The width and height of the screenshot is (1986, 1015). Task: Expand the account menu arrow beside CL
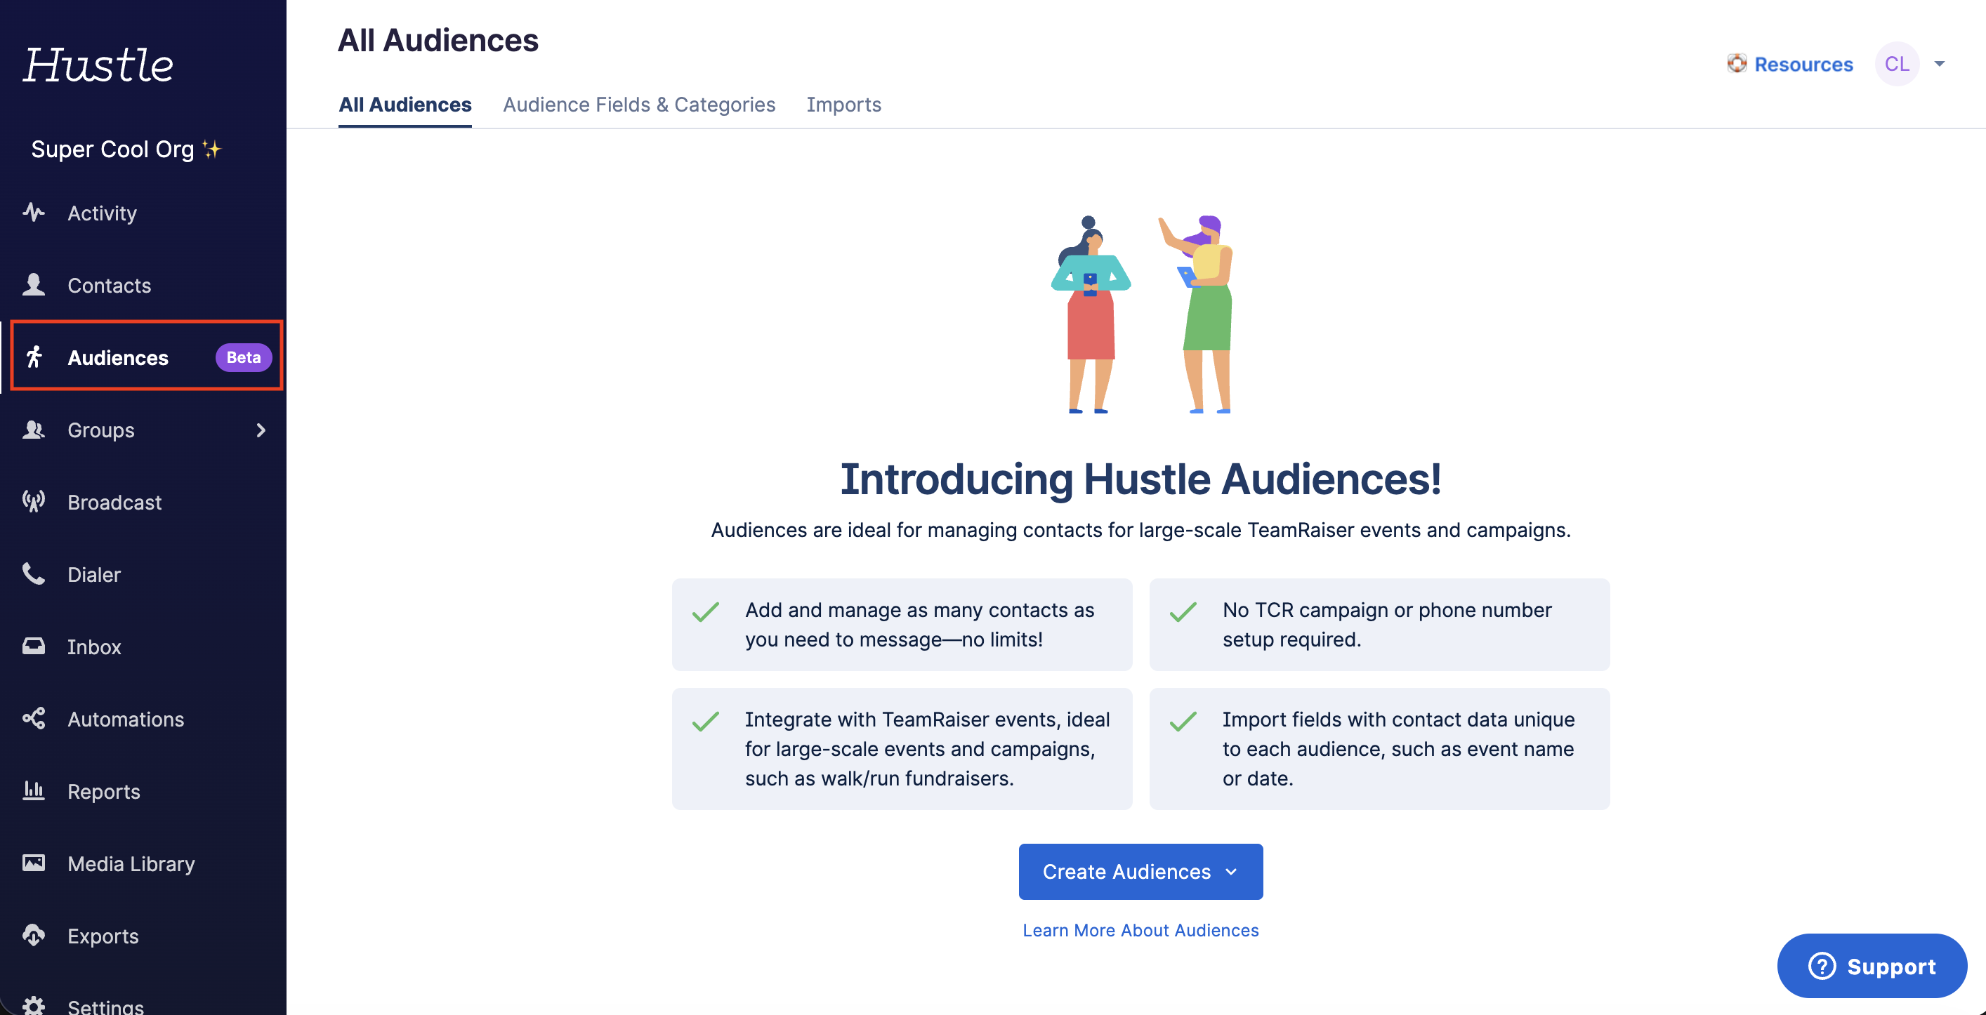pos(1939,64)
